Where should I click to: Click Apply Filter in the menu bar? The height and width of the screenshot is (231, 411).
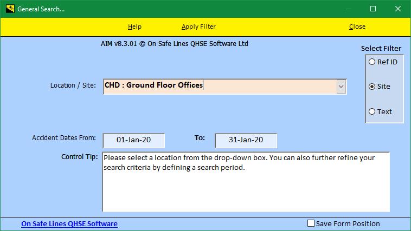198,27
